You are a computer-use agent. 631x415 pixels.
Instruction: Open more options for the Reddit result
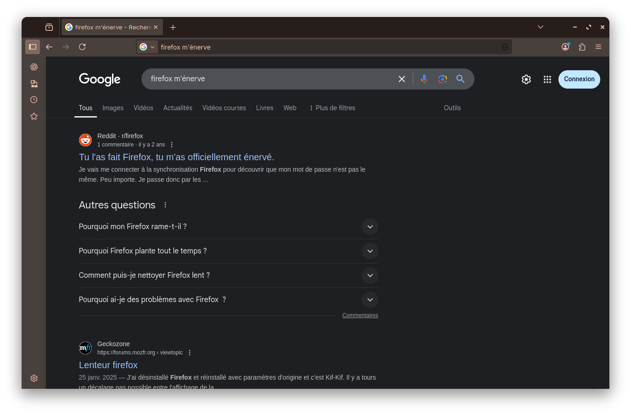coord(172,145)
